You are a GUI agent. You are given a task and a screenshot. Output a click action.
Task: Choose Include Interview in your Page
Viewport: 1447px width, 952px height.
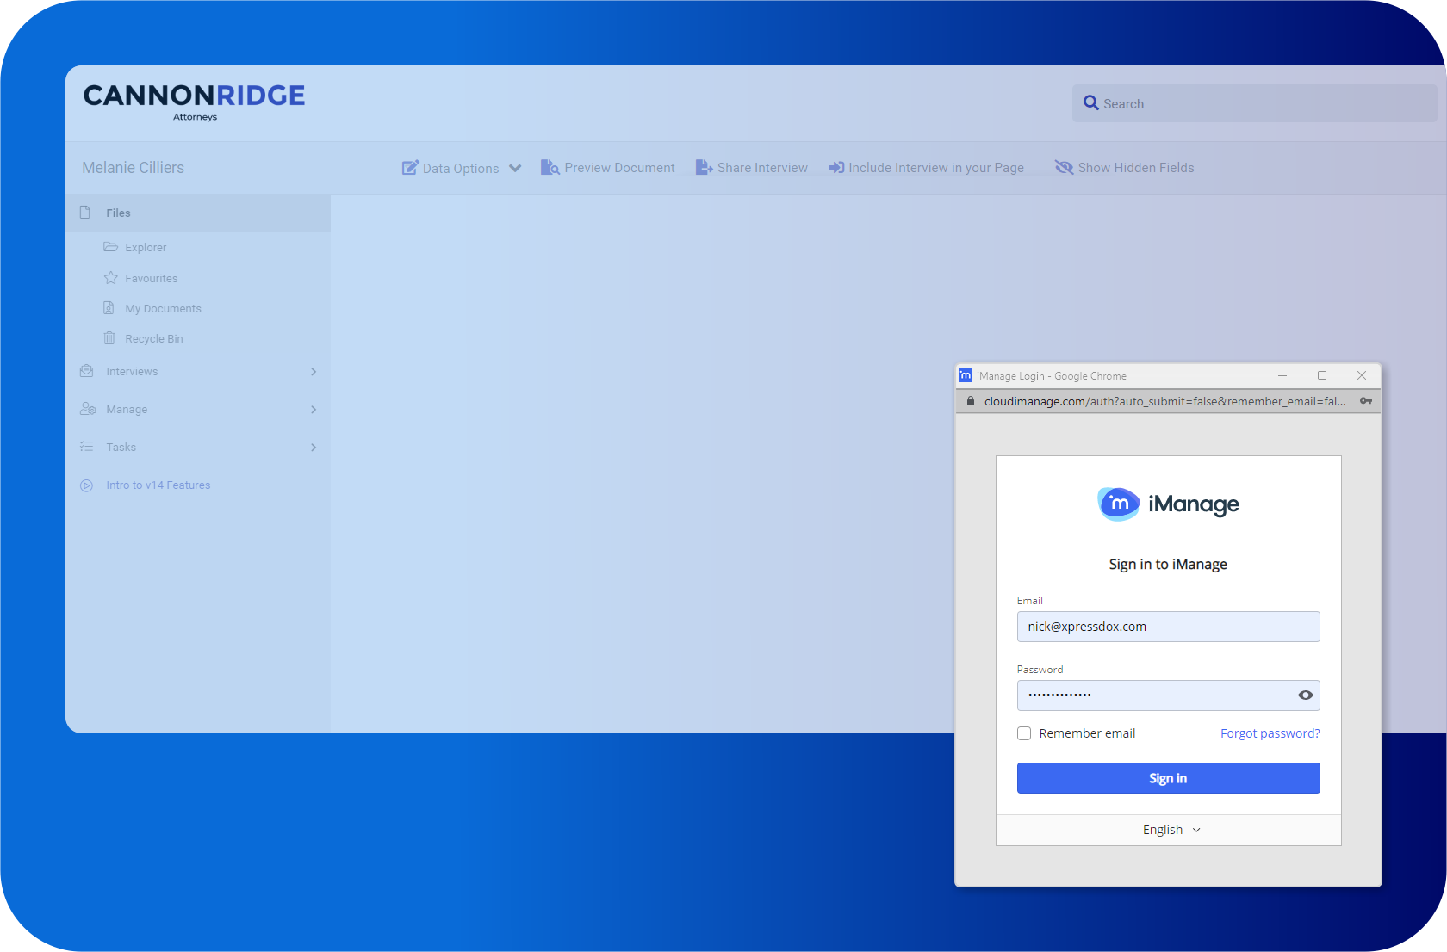pyautogui.click(x=936, y=168)
